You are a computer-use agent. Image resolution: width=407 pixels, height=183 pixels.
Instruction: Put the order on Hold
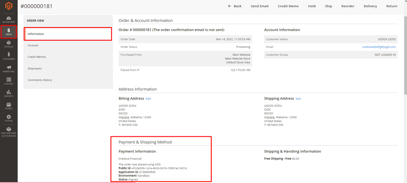click(312, 6)
